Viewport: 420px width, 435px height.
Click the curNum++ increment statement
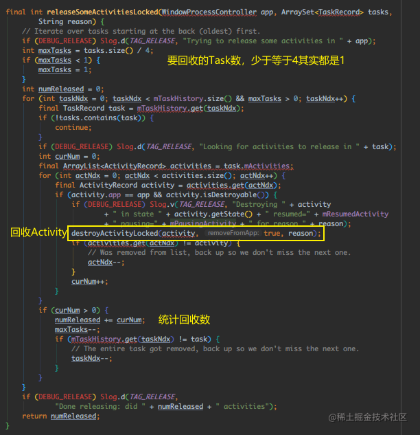click(89, 281)
